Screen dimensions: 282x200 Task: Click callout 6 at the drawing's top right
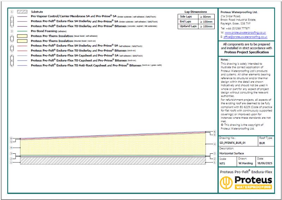[x=214, y=131]
